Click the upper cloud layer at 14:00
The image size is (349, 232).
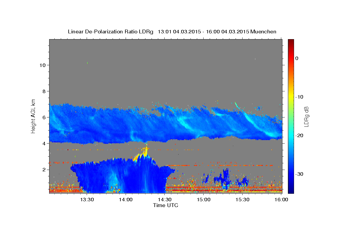[126, 125]
